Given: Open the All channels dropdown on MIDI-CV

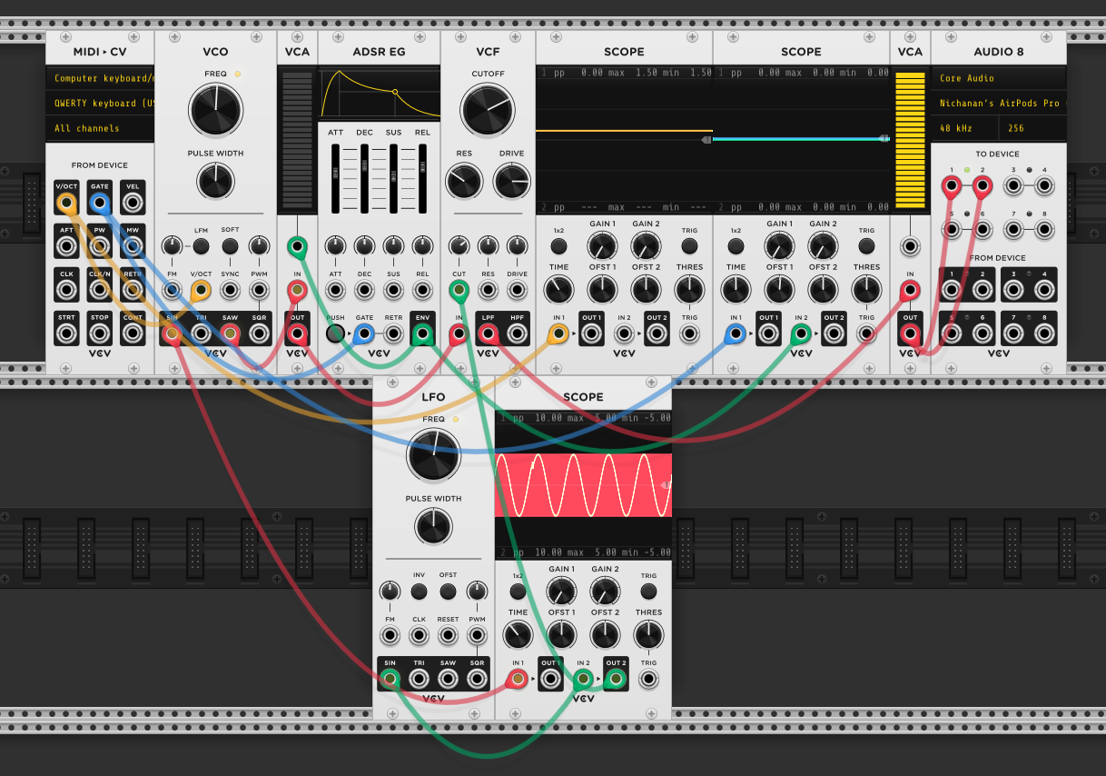Looking at the screenshot, I should [x=100, y=128].
